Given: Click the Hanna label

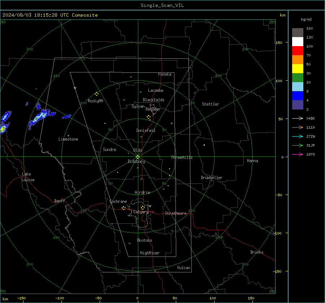Looking at the screenshot, I should click(x=252, y=161).
